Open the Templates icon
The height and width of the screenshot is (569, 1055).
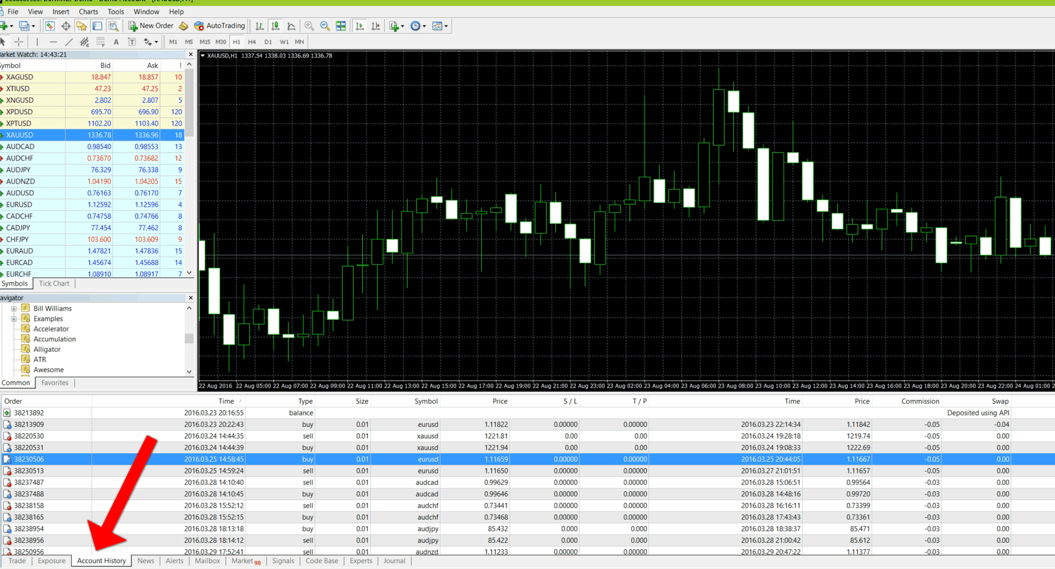click(437, 26)
